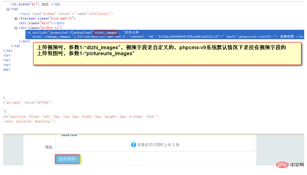Click the "pc_hash" attribute text
Viewport: 307px width, 175px height.
(x=13, y=102)
